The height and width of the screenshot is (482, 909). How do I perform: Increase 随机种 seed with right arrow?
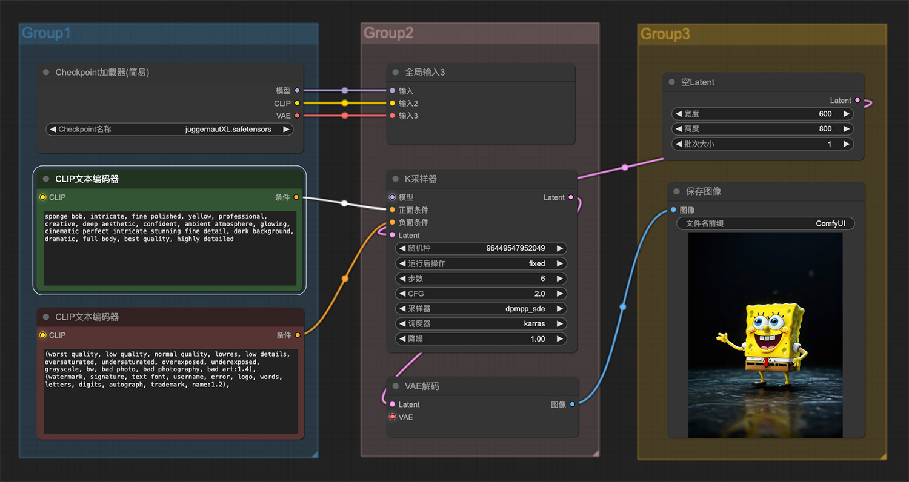tap(560, 248)
